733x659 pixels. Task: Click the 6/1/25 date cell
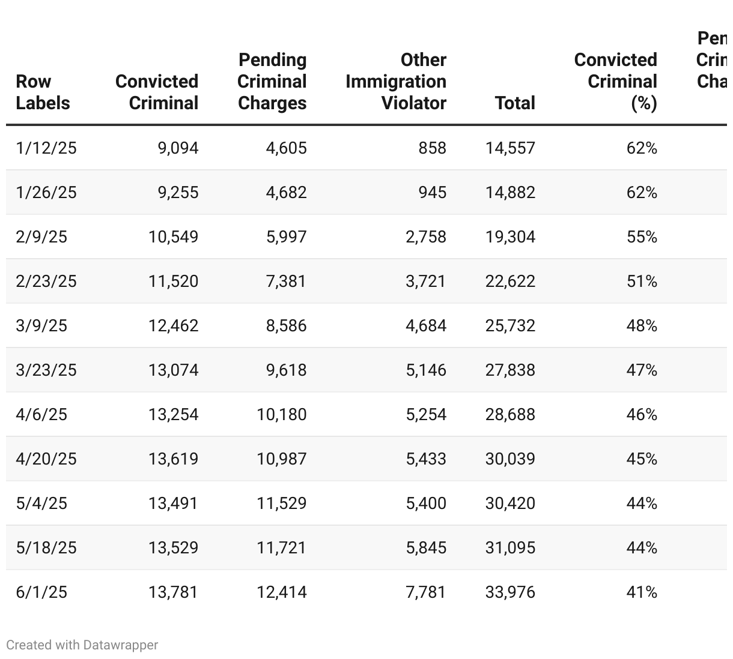[x=41, y=592]
